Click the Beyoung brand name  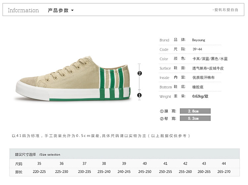click(x=198, y=40)
